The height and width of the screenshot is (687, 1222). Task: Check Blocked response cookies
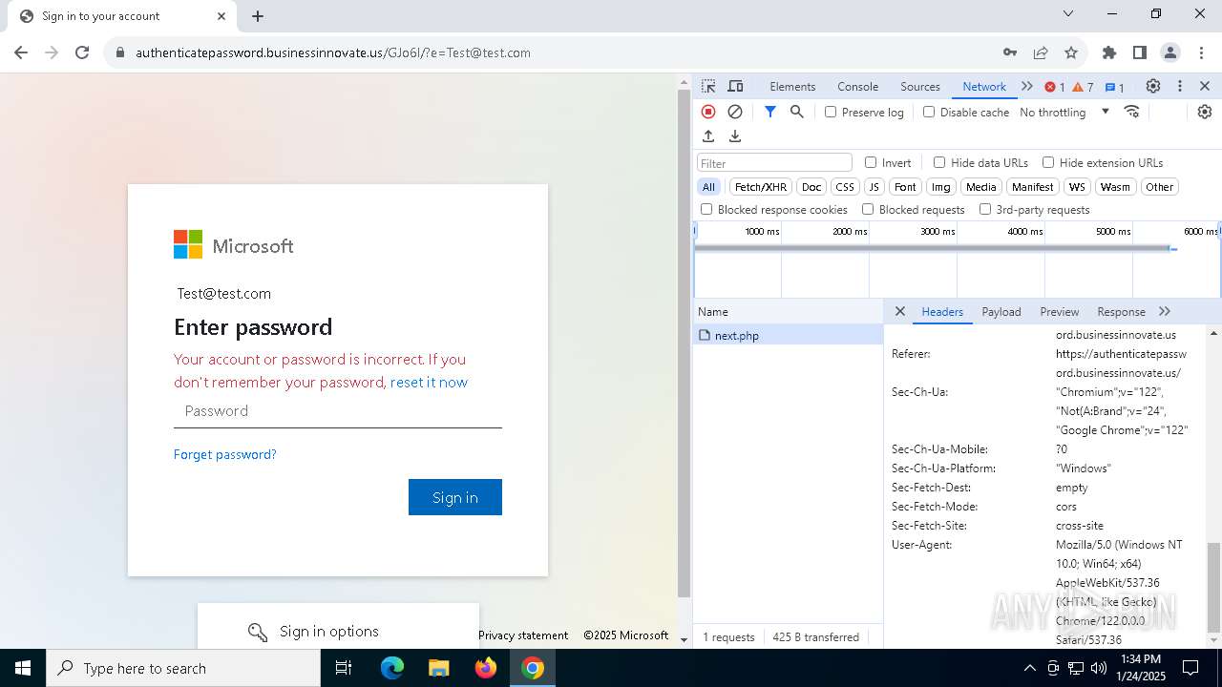click(x=706, y=209)
